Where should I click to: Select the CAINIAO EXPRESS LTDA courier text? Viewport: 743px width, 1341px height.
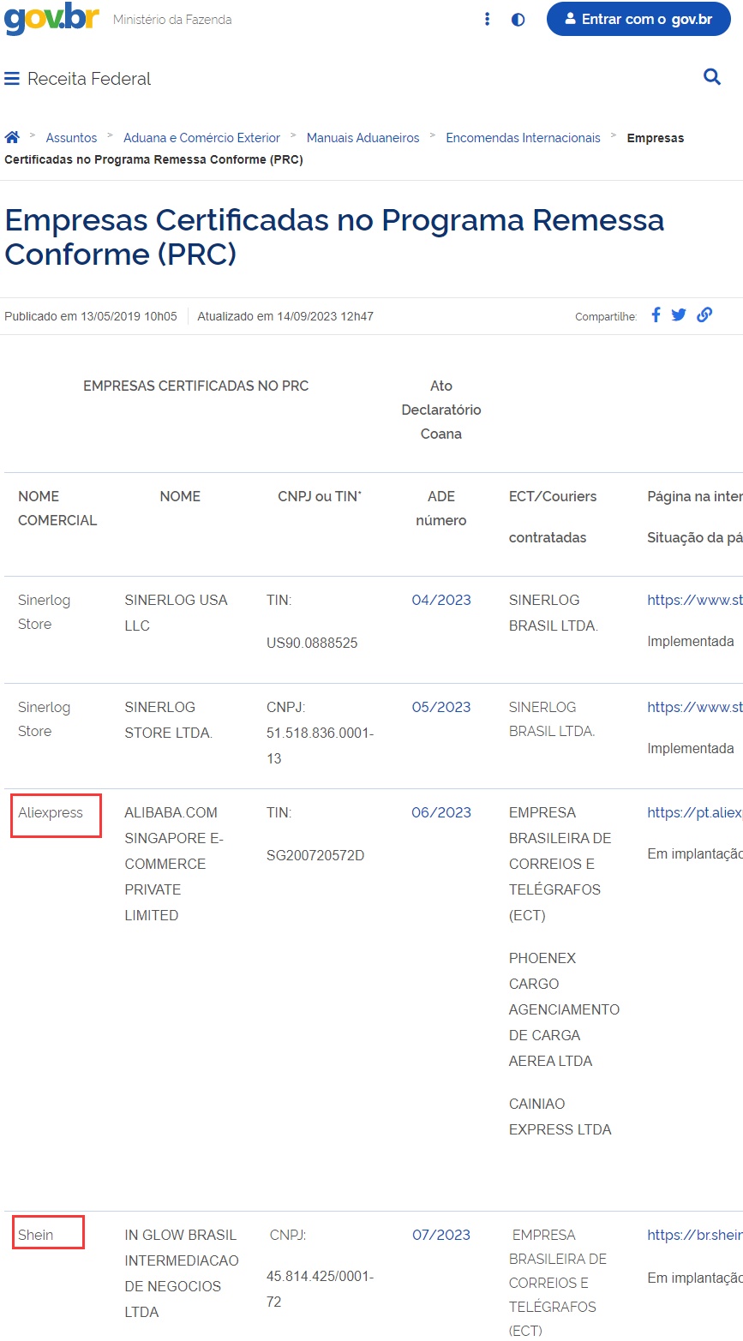click(560, 1117)
